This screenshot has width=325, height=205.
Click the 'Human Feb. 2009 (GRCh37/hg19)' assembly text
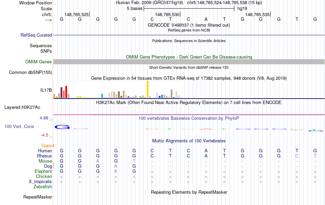pyautogui.click(x=149, y=3)
